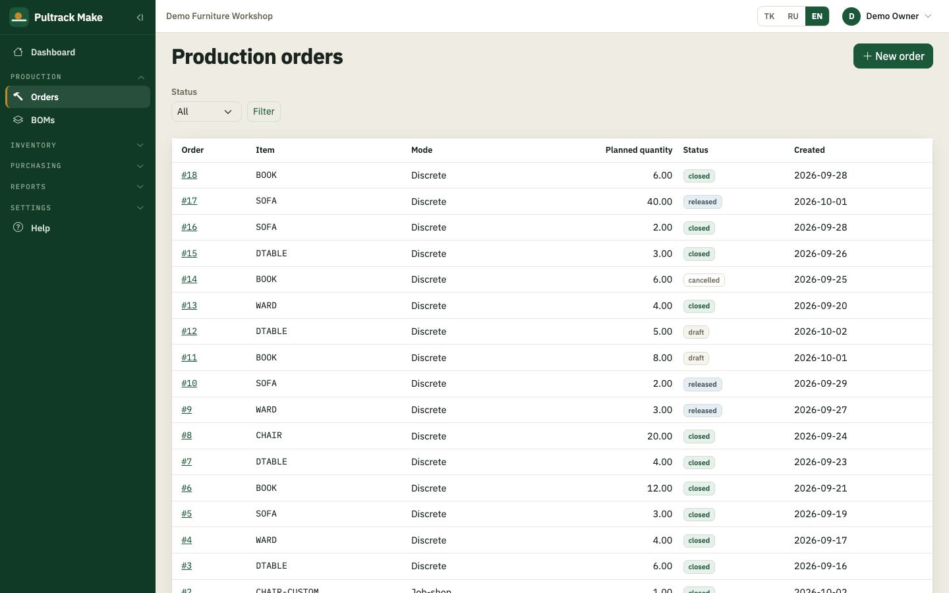Expand the Reports section
949x593 pixels.
tap(78, 187)
